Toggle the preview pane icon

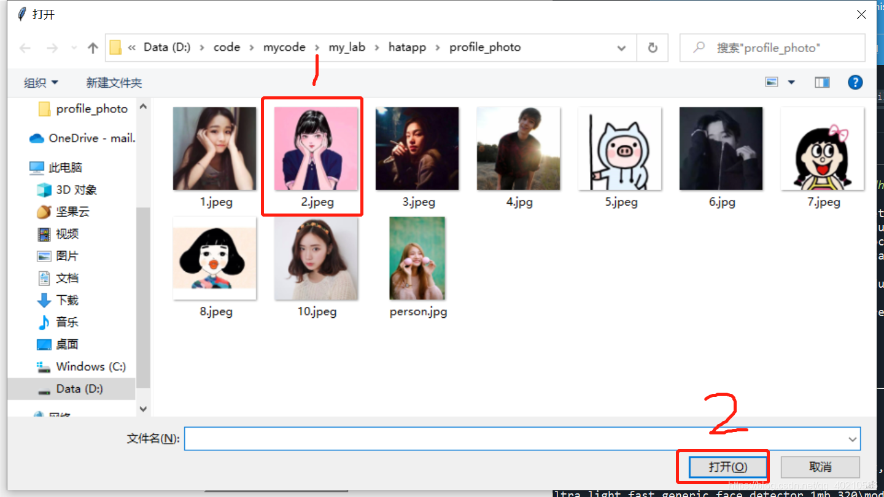pos(822,82)
